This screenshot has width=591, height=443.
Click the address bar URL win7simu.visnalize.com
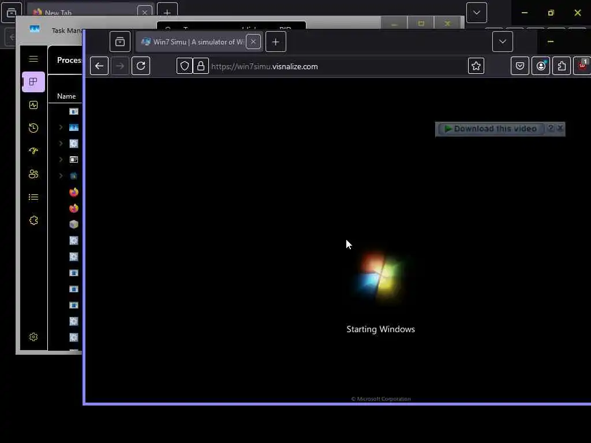coord(264,66)
